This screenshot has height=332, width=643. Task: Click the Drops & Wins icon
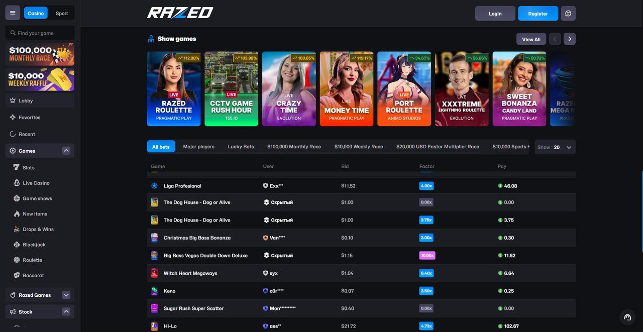tap(17, 230)
